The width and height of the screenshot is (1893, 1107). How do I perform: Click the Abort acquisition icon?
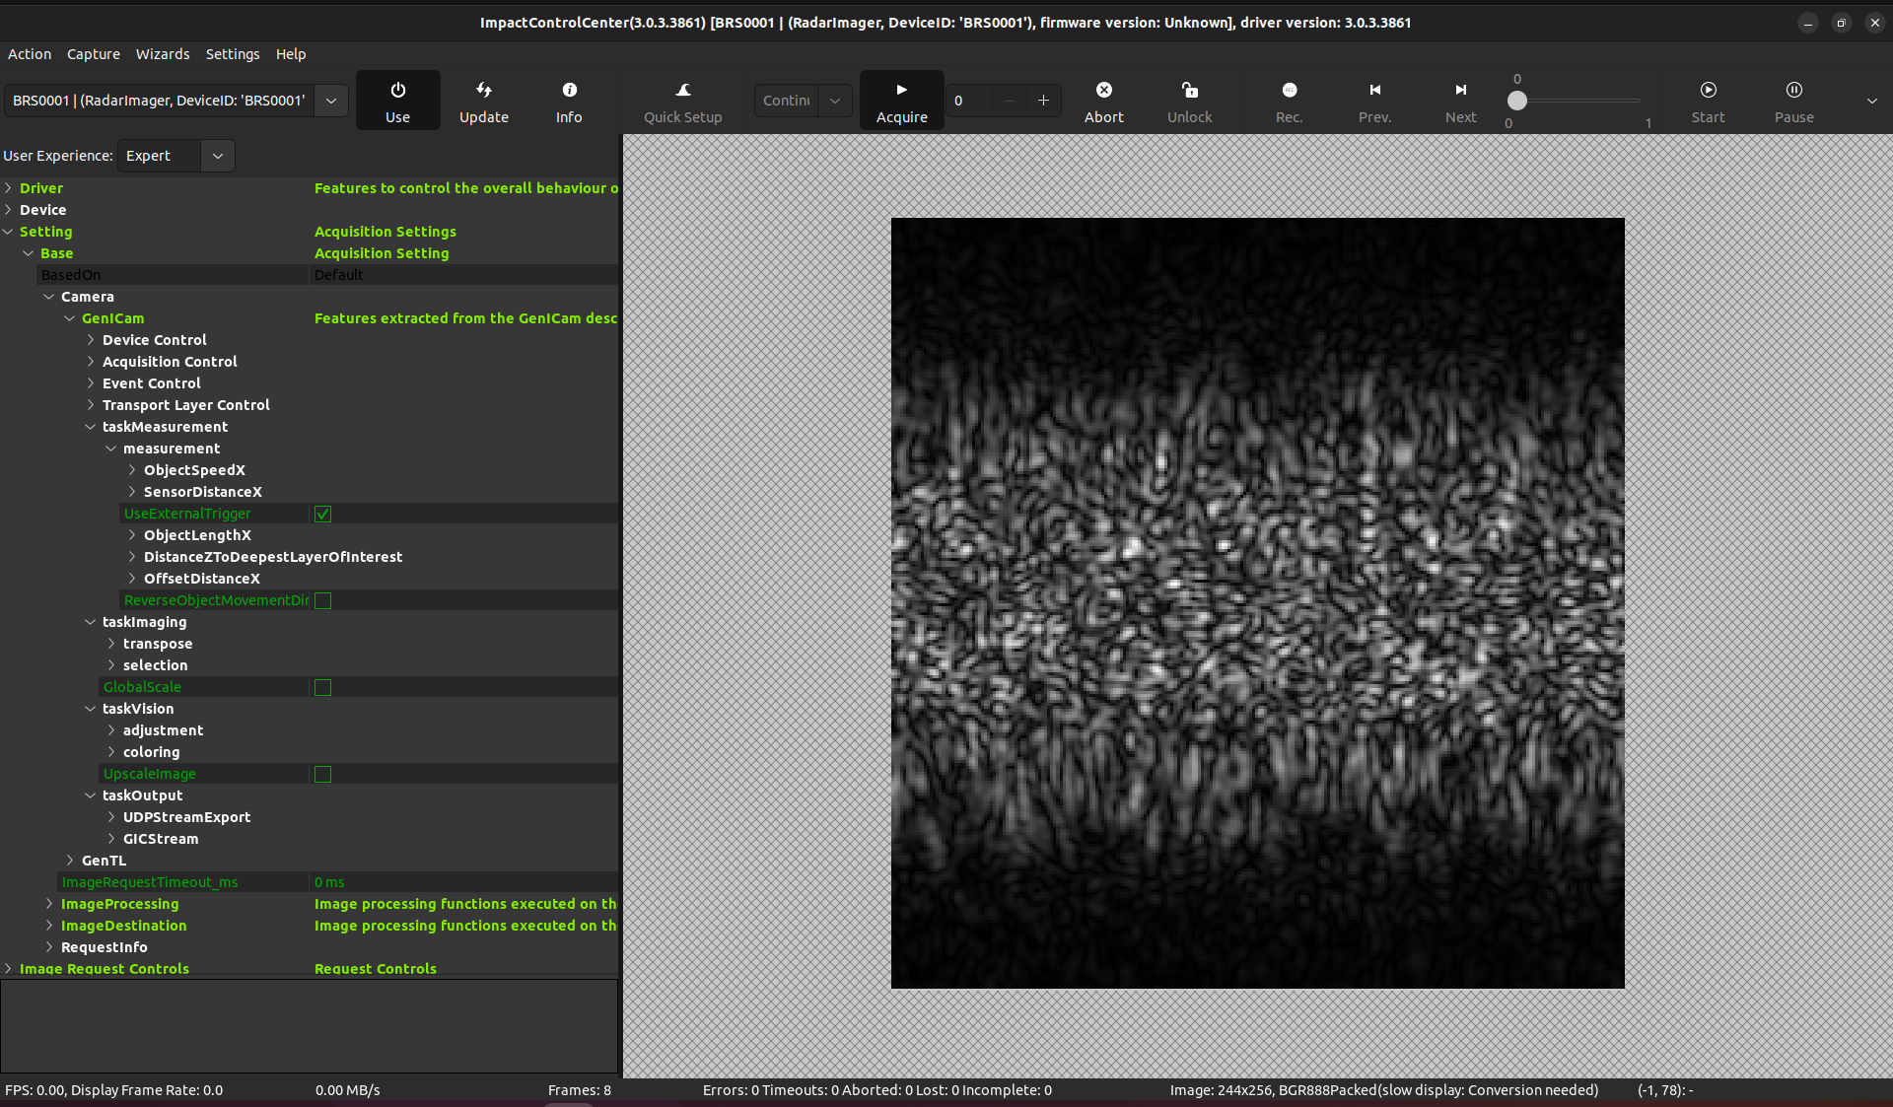click(x=1103, y=91)
